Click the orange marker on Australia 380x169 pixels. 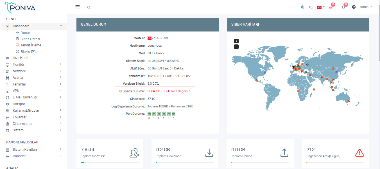click(x=349, y=101)
